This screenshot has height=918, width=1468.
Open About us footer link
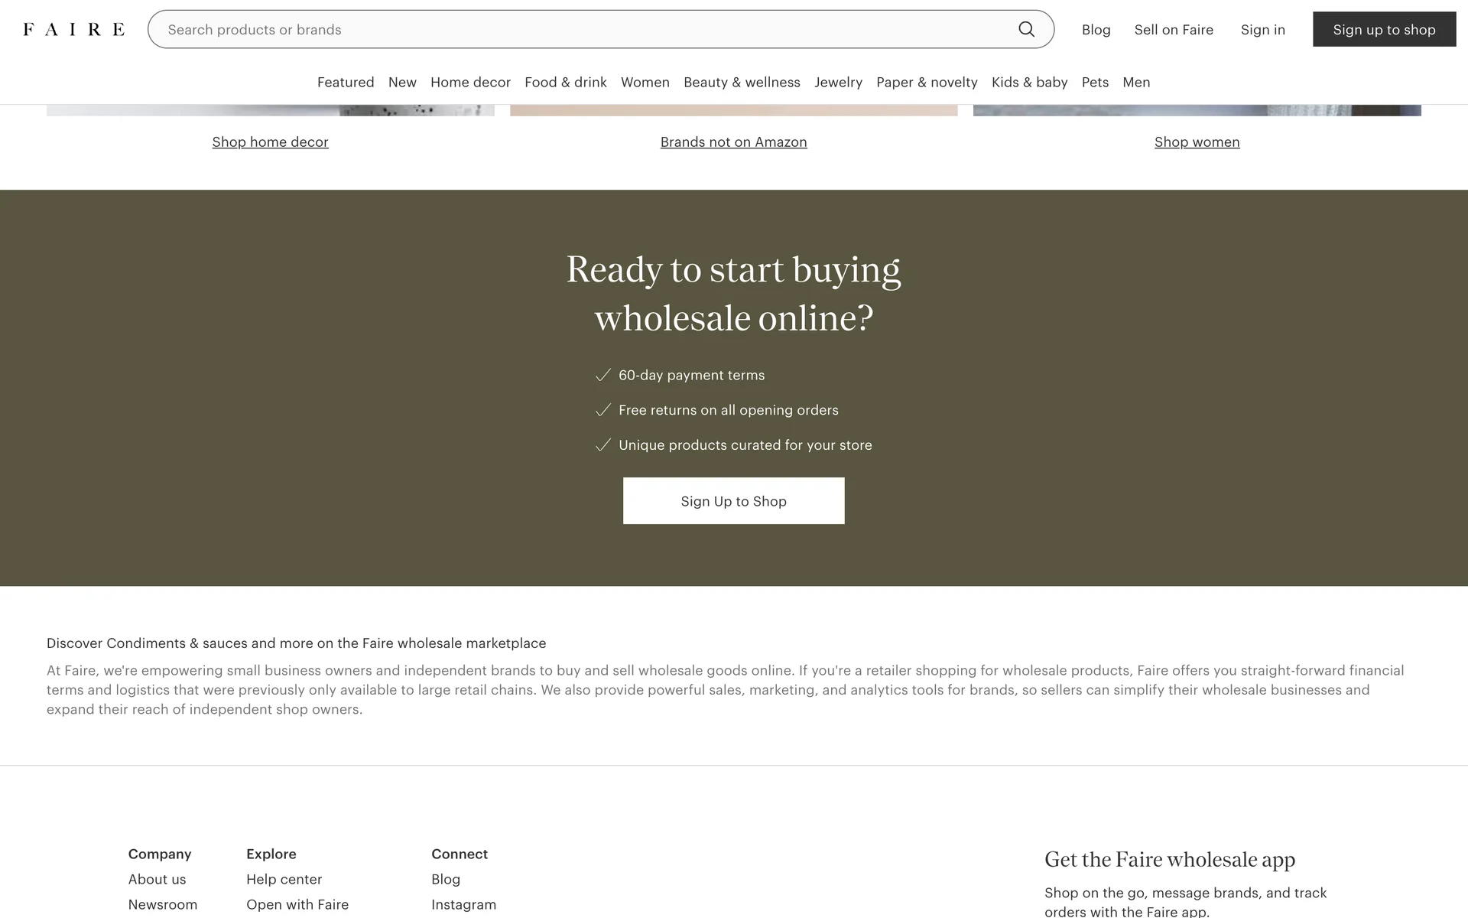point(157,879)
